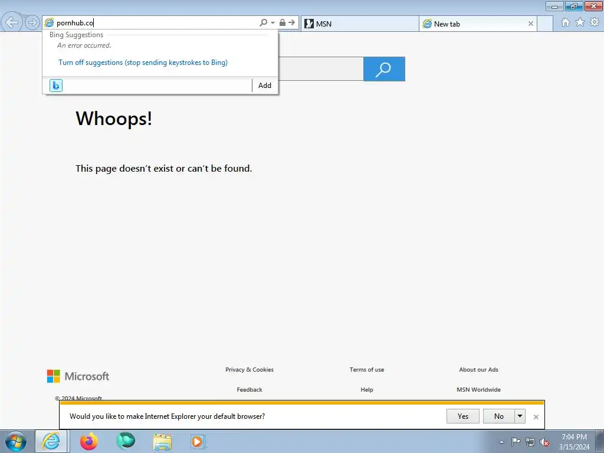Open Privacy & Cookies link
The height and width of the screenshot is (453, 604).
coord(250,369)
